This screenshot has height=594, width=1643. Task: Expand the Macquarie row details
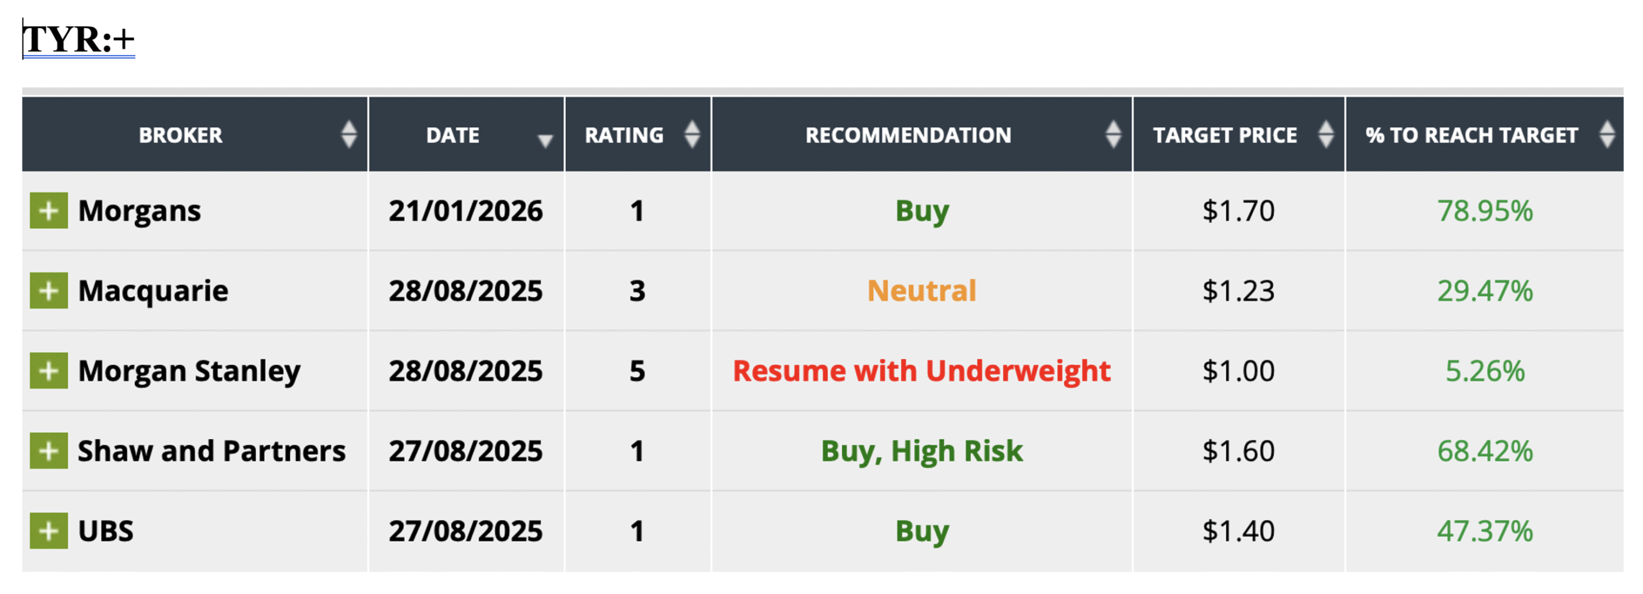click(48, 291)
